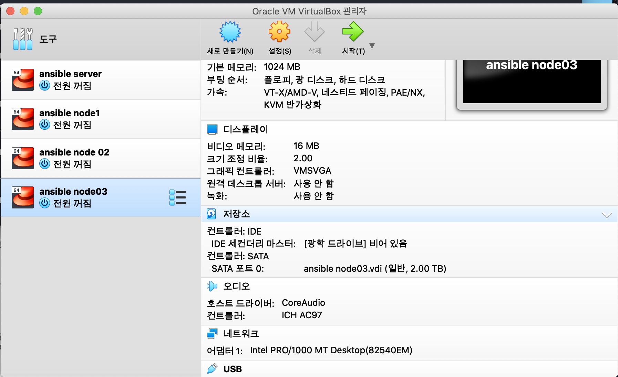Select the ansible node1 VM icon
618x377 pixels.
pyautogui.click(x=23, y=119)
